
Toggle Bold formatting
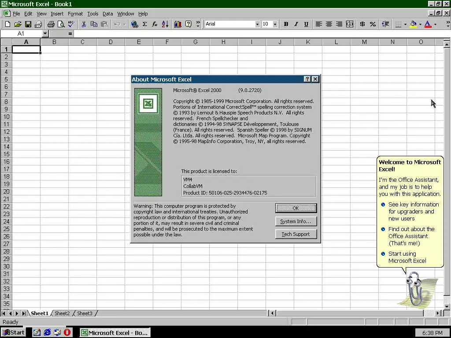tap(286, 24)
